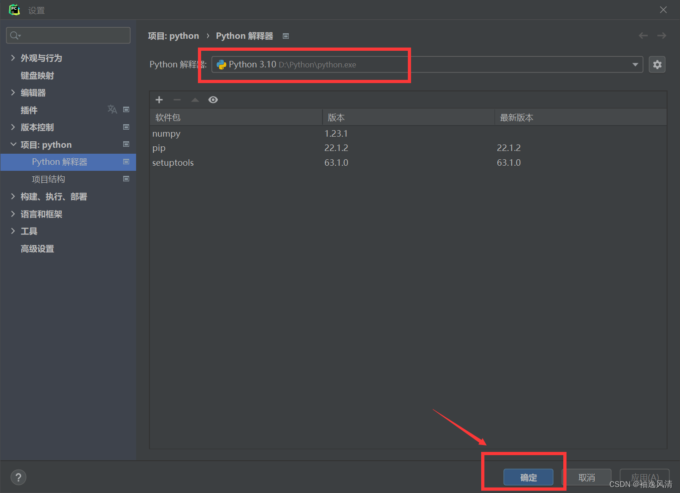
Task: Click the plus icon to install package
Action: (159, 100)
